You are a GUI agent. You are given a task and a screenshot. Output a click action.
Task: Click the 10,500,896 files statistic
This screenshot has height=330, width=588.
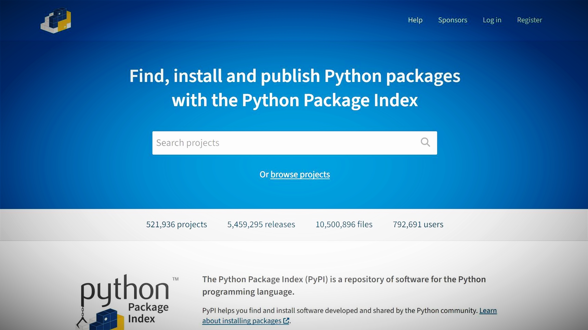point(344,224)
